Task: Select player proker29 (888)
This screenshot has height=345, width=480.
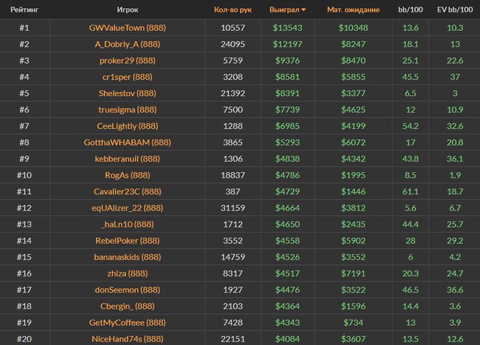Action: point(128,60)
